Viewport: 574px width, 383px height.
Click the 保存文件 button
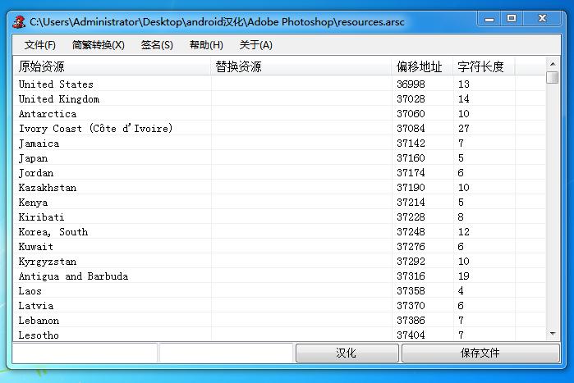tap(480, 353)
